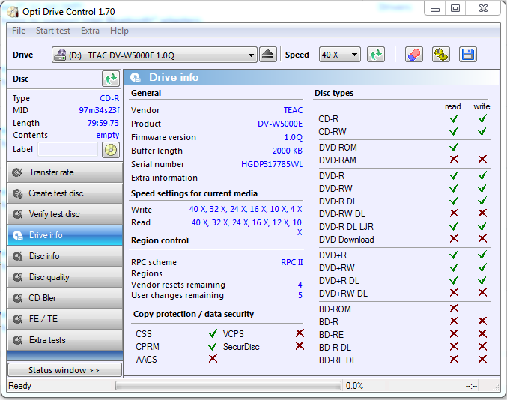Open the CD Bler test
507x400 pixels.
[x=65, y=298]
